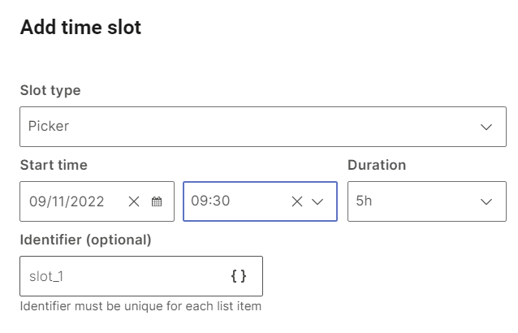Open the 09:30 time options chevron
518x333 pixels.
tap(317, 201)
